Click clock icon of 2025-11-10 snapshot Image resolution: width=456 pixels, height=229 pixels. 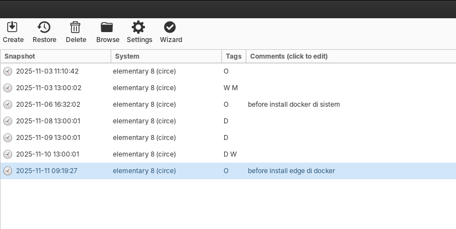tap(8, 154)
